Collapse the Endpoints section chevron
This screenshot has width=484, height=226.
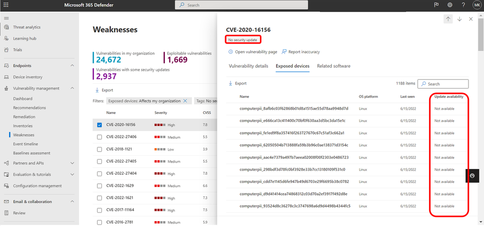click(x=72, y=66)
